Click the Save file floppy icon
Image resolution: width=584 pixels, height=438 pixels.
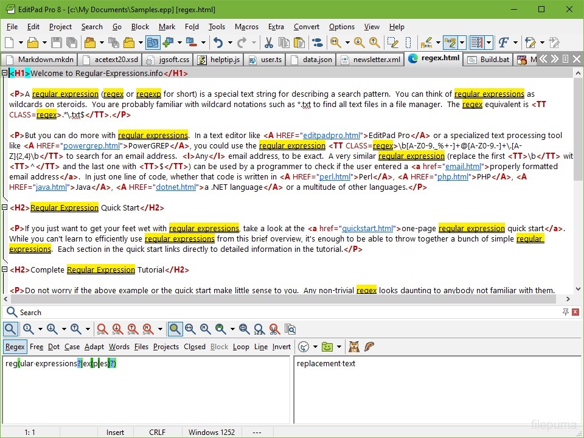[57, 43]
